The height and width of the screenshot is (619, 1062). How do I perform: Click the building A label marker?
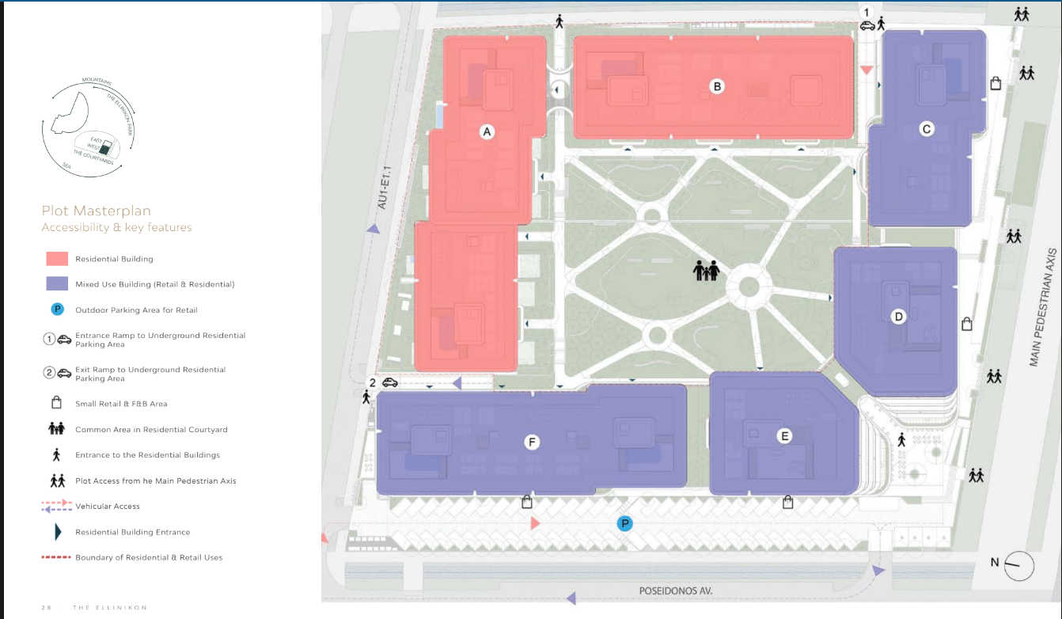(487, 132)
